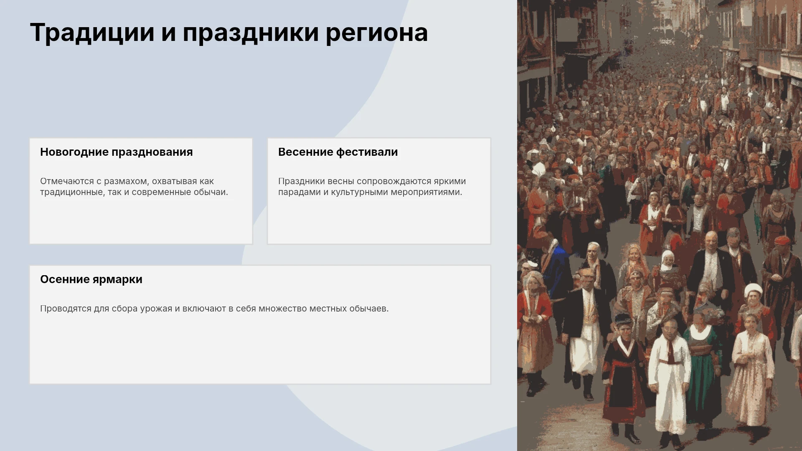
Task: Select the New Year celebrations card box
Action: point(141,191)
